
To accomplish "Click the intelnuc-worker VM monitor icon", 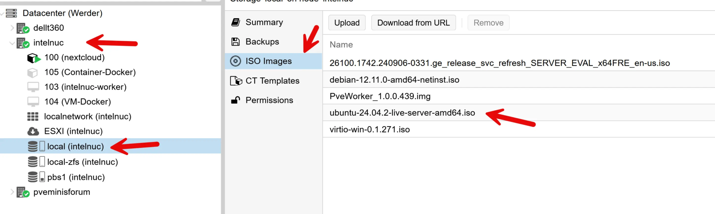I will (x=33, y=87).
